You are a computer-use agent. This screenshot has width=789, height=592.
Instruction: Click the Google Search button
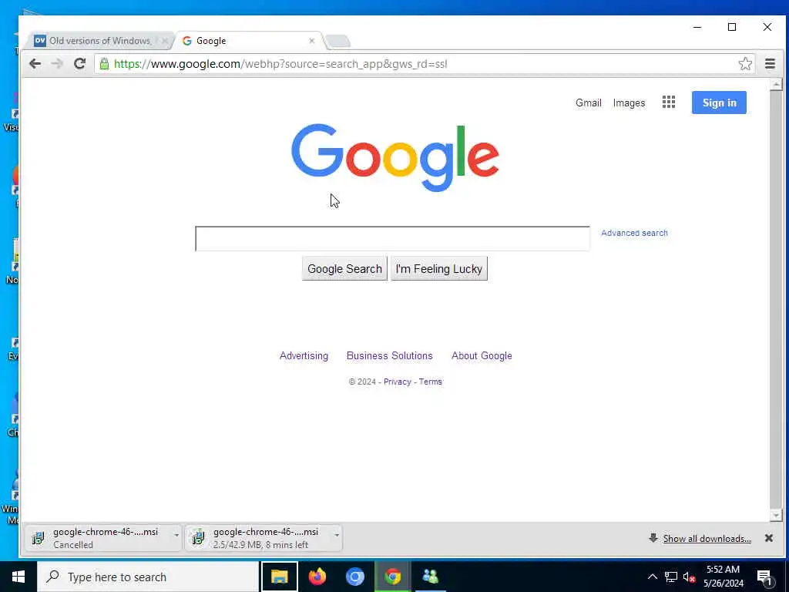coord(344,268)
